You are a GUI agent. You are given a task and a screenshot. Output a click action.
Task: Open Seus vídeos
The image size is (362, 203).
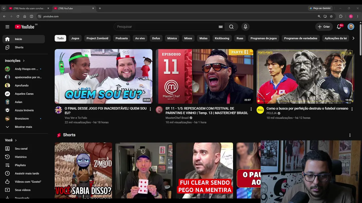pyautogui.click(x=24, y=190)
